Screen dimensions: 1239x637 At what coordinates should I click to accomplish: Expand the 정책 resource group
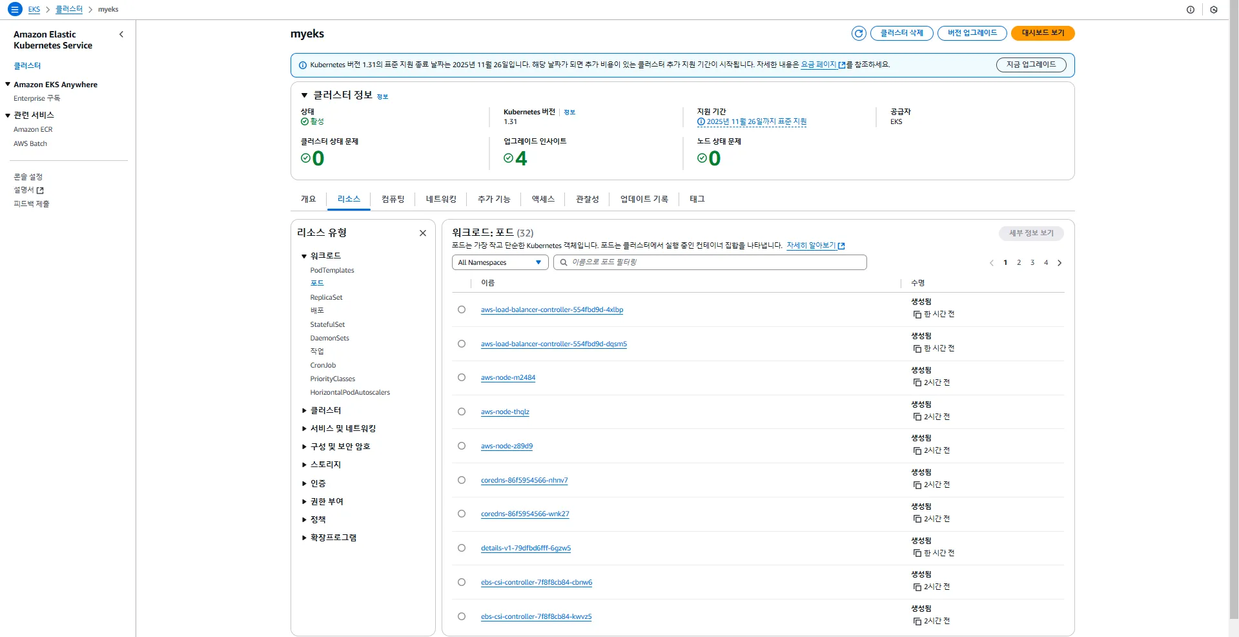(304, 519)
